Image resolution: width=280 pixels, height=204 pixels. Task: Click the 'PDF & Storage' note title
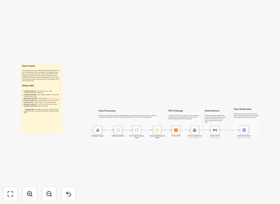[176, 111]
